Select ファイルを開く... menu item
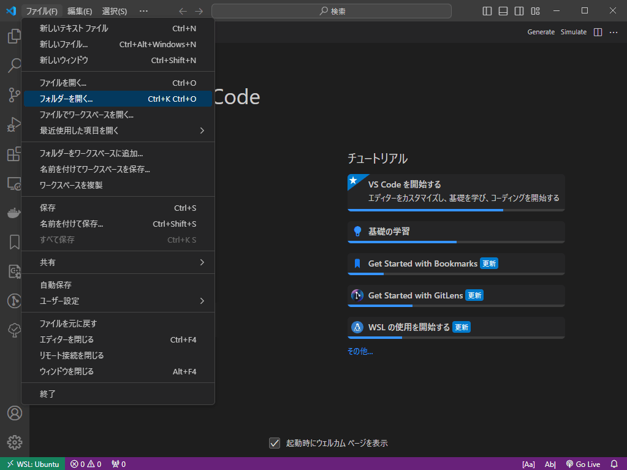This screenshot has height=470, width=627. tap(118, 83)
